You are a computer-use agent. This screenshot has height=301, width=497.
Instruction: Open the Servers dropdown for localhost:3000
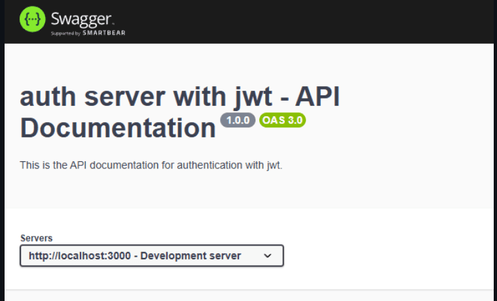pyautogui.click(x=152, y=255)
